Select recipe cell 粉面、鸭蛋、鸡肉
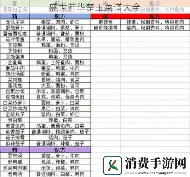 [60, 74]
